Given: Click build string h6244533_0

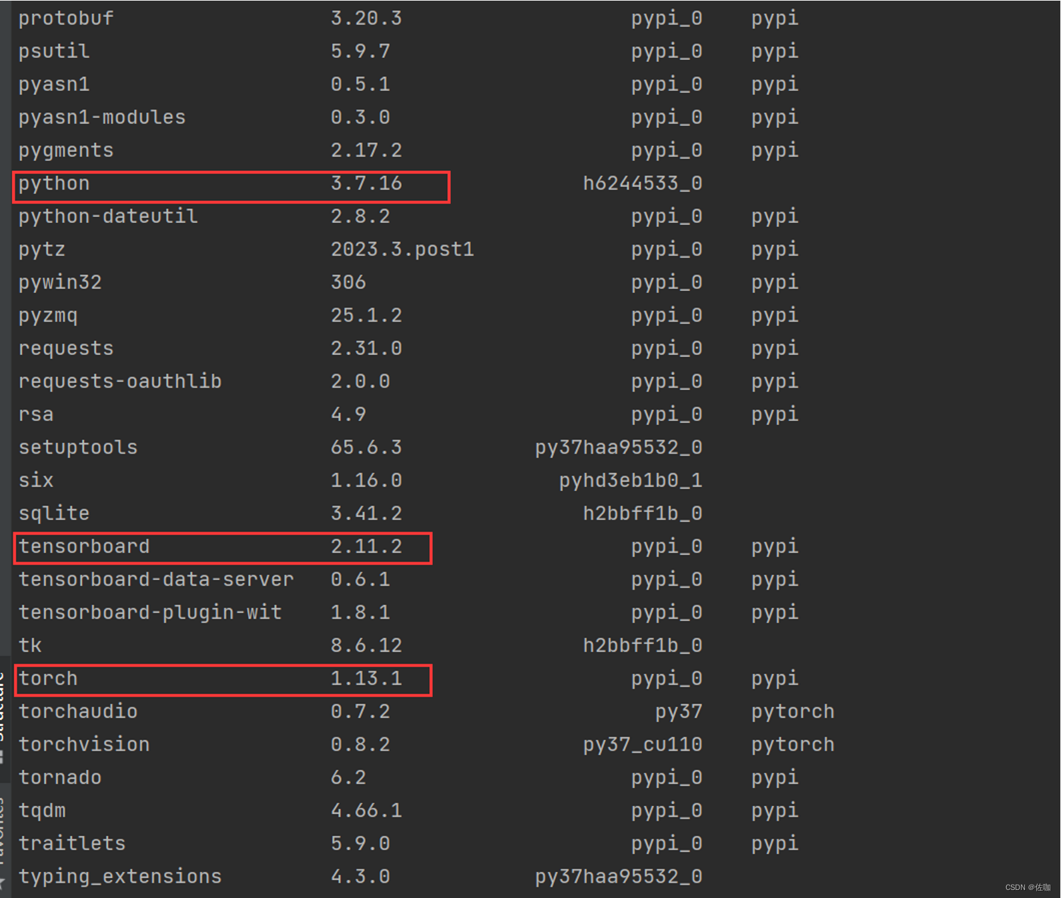Looking at the screenshot, I should pos(643,183).
